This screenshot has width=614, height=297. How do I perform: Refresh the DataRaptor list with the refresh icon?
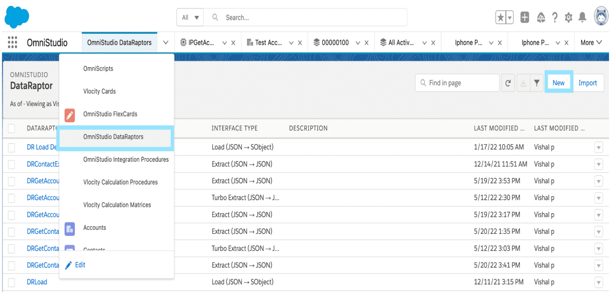pos(508,83)
